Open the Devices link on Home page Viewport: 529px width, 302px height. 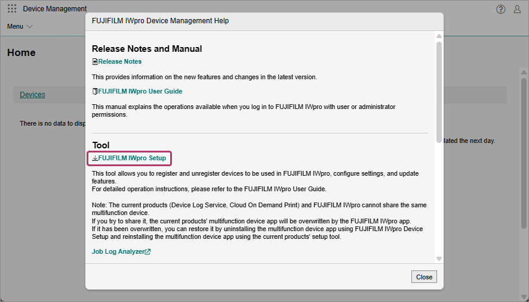(32, 95)
